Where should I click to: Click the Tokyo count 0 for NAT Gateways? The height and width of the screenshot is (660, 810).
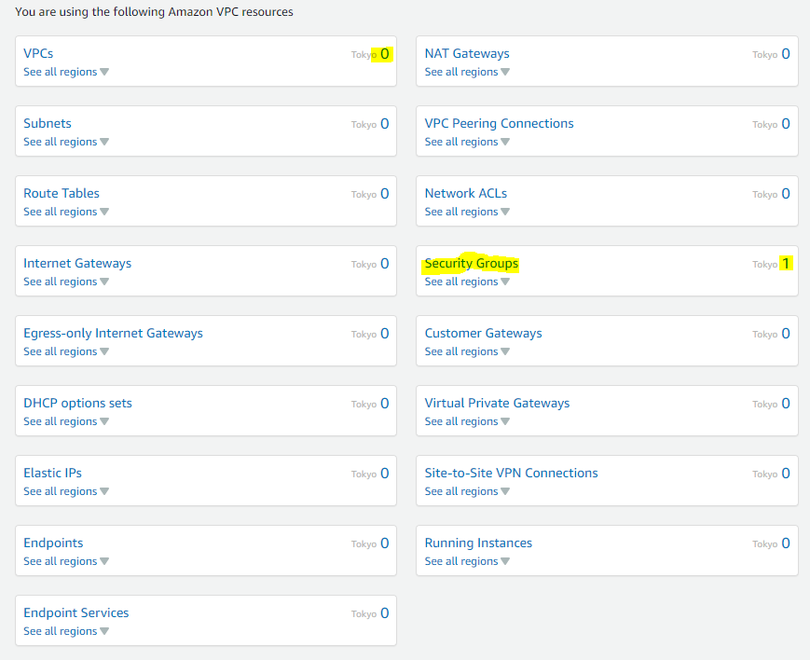[786, 54]
